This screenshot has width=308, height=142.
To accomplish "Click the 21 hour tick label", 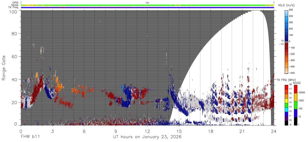I will click(242, 131).
